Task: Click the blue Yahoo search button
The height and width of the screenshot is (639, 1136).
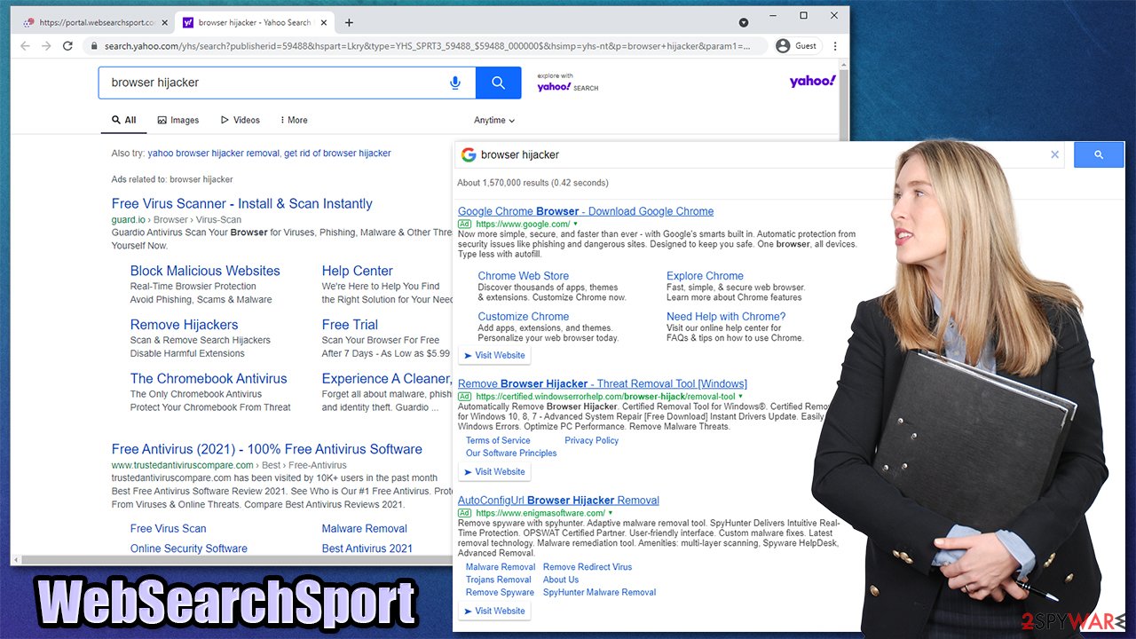Action: (x=499, y=83)
